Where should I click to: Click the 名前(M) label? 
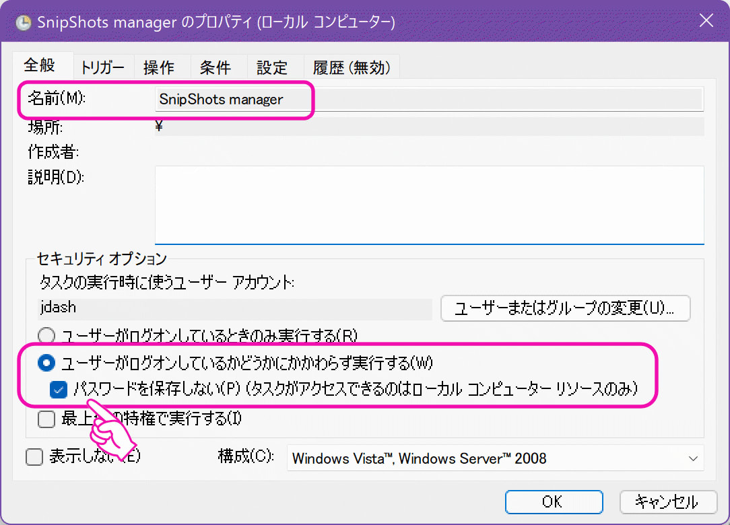pos(57,98)
